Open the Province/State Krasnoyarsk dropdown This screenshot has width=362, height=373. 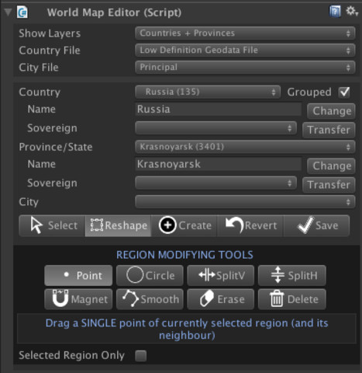pyautogui.click(x=245, y=147)
